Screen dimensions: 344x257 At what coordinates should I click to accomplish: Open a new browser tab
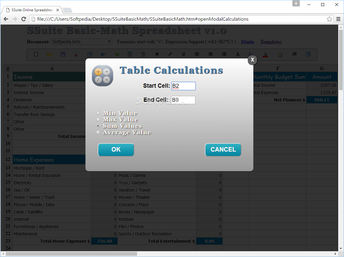pyautogui.click(x=67, y=10)
